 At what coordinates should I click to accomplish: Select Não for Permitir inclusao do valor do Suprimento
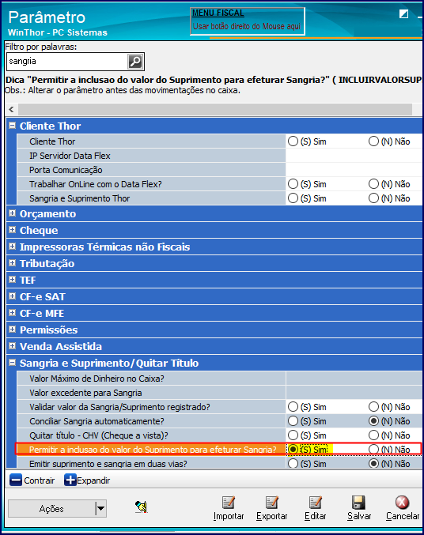point(373,450)
